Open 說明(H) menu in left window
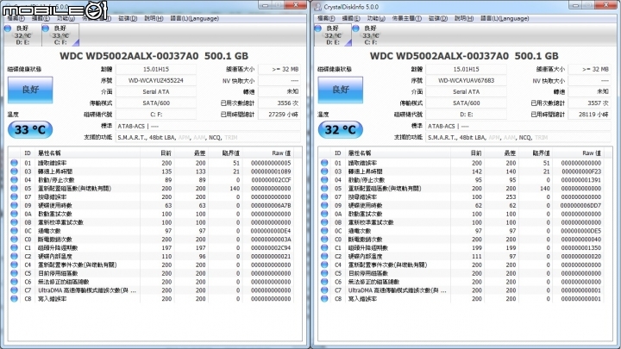621x349 pixels. click(x=154, y=18)
